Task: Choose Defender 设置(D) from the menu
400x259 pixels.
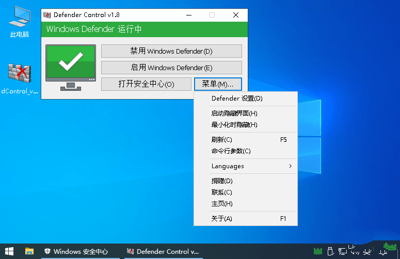Action: coord(236,99)
